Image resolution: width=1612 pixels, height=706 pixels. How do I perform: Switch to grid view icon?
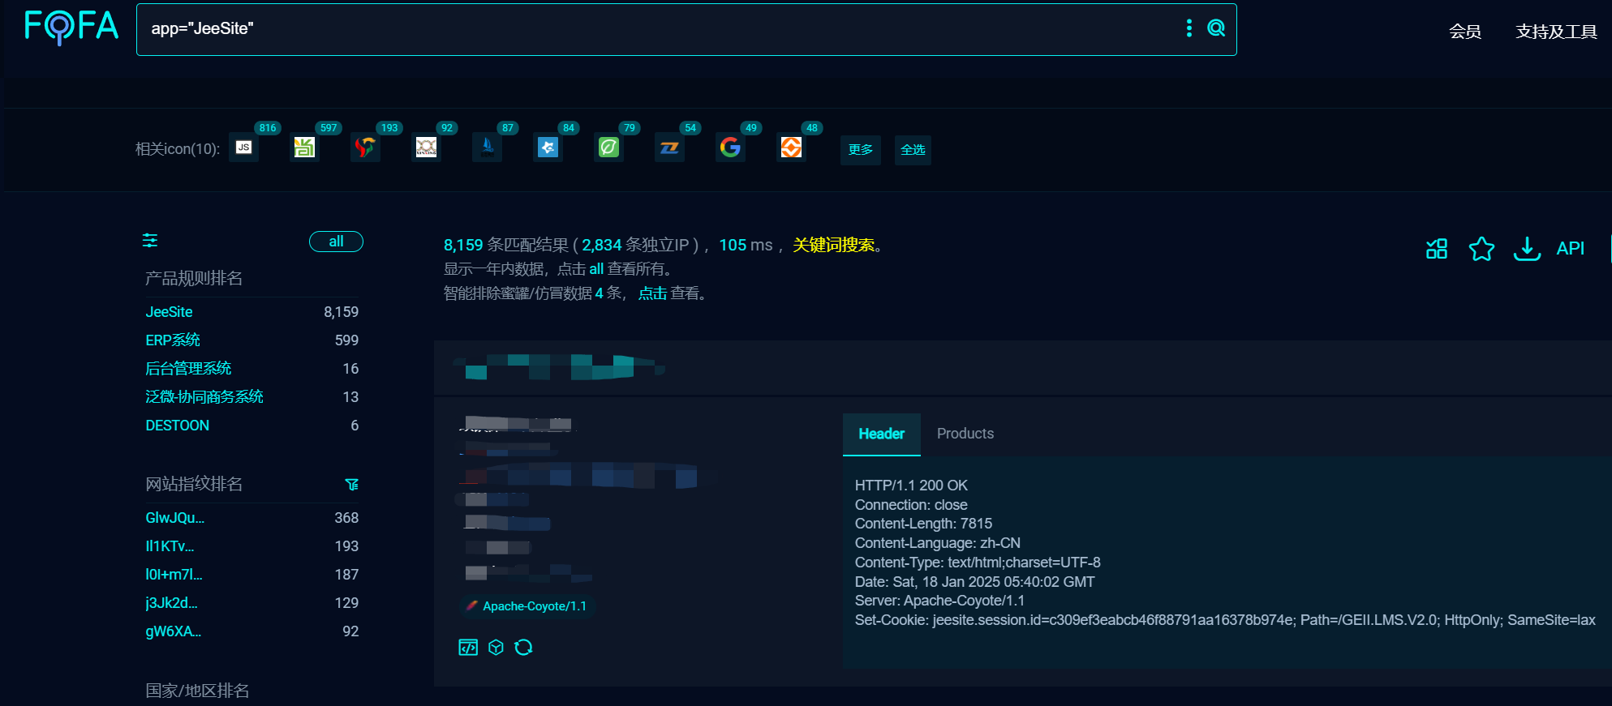pyautogui.click(x=1437, y=249)
